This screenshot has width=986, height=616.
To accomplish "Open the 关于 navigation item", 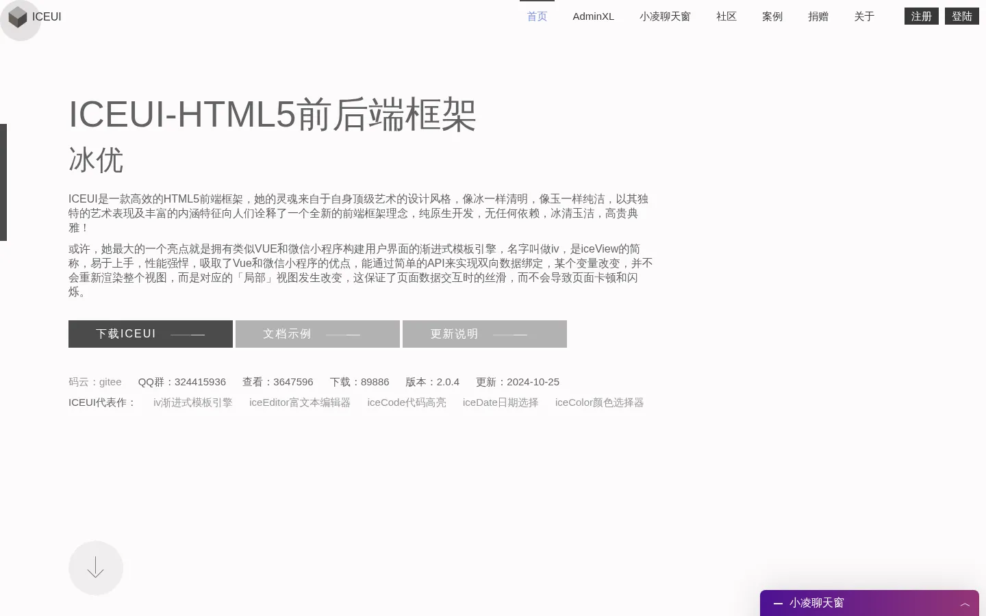I will click(x=864, y=16).
